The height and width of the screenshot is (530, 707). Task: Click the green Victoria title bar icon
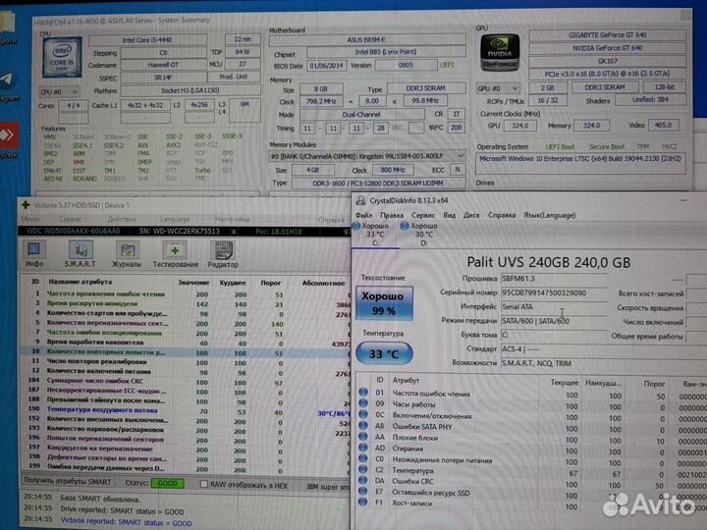pos(26,205)
